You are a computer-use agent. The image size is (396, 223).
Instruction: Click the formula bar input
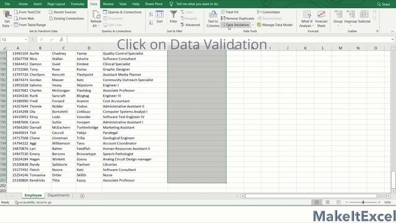click(x=228, y=40)
